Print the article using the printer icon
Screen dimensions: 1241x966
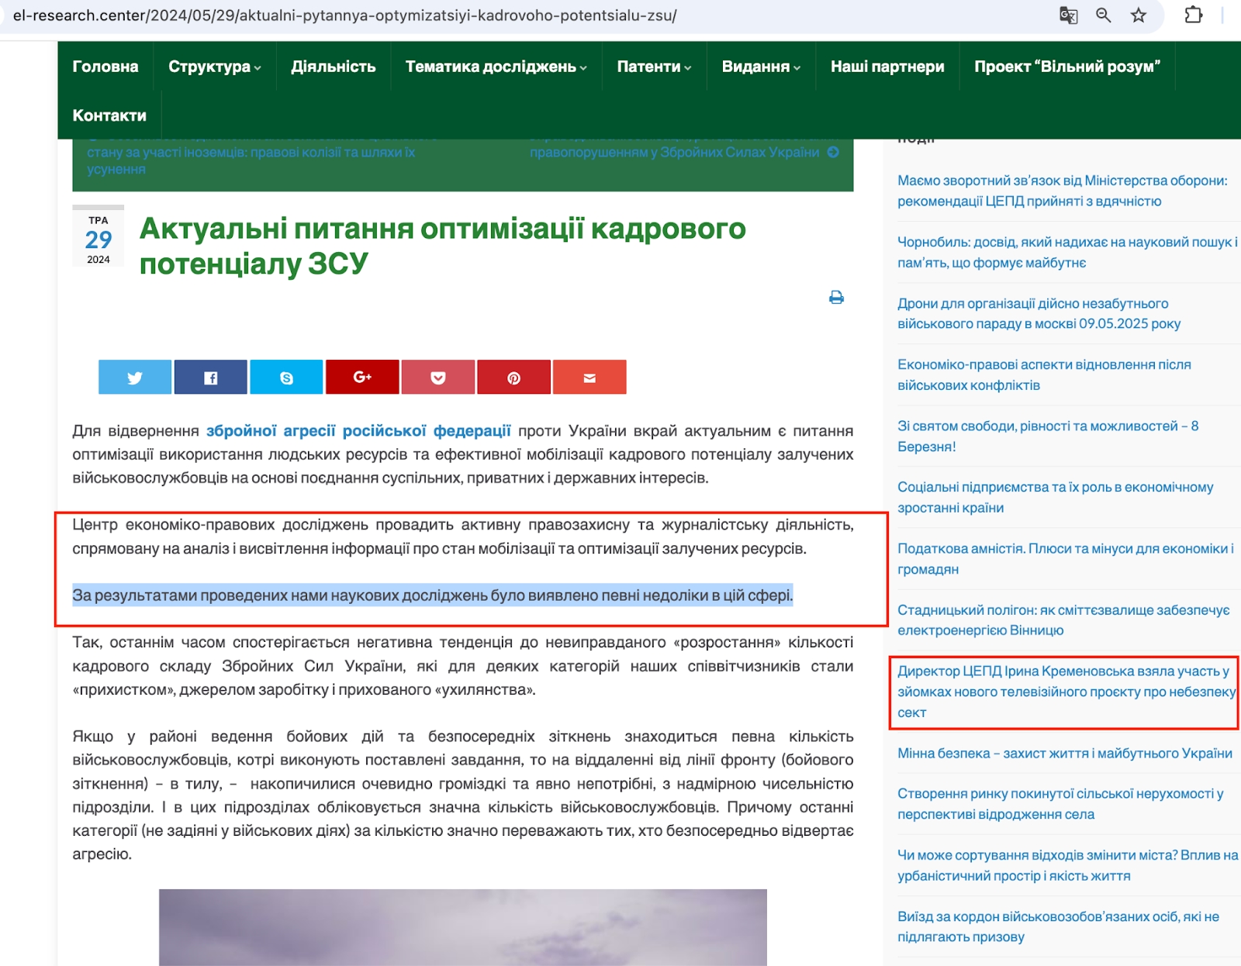[x=836, y=297]
